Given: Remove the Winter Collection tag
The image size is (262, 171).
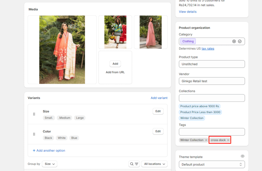Looking at the screenshot, I should [206, 140].
